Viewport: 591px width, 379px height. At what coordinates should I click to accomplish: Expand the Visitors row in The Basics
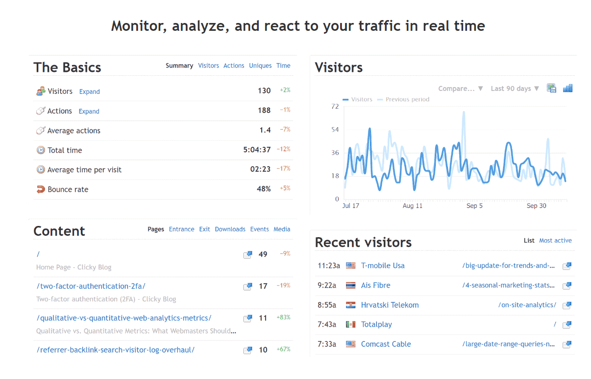[90, 91]
